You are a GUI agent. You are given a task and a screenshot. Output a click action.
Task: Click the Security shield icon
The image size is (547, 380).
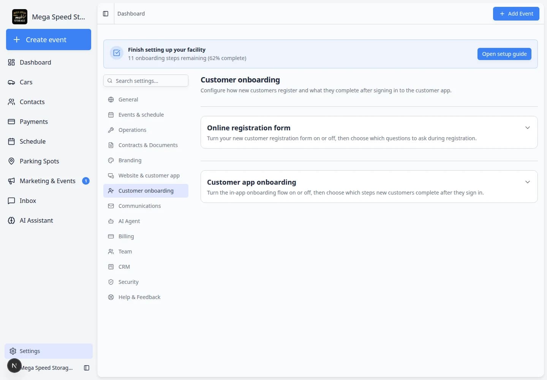click(111, 282)
